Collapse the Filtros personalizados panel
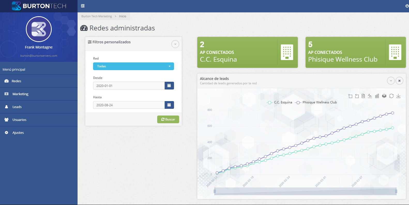 coord(175,44)
